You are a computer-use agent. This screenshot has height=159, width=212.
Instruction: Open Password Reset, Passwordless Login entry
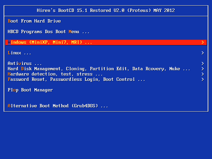106,79
